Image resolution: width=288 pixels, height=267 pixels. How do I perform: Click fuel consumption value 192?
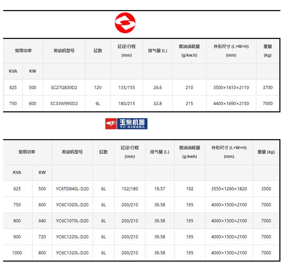coord(189,189)
